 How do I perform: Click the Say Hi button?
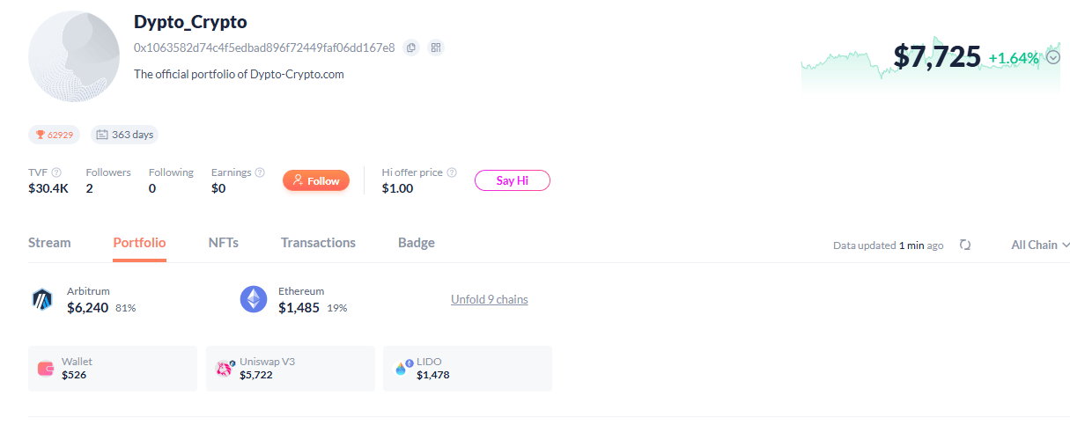[513, 180]
